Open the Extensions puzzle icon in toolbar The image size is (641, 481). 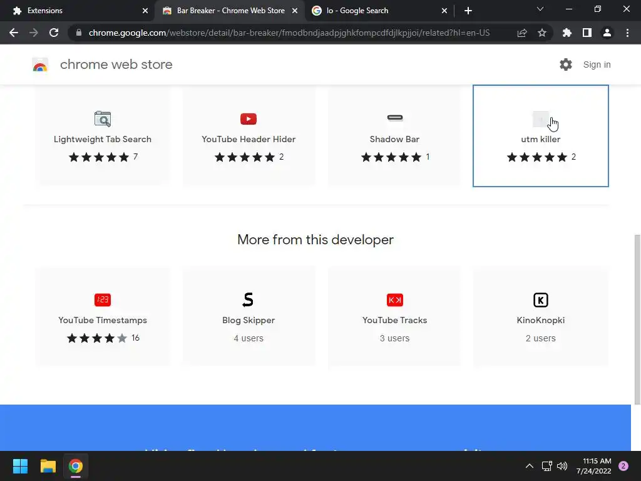(x=567, y=33)
